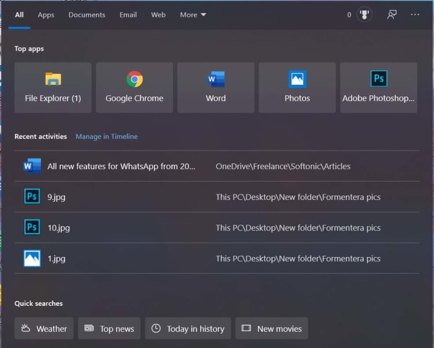
Task: Launch the Photos app tile
Action: pyautogui.click(x=297, y=87)
